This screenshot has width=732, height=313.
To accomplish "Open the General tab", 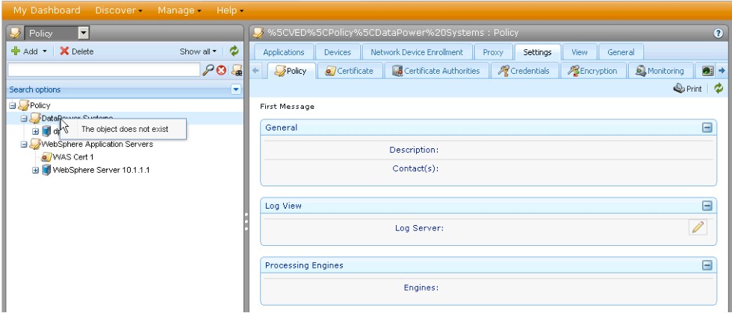I will [x=621, y=52].
